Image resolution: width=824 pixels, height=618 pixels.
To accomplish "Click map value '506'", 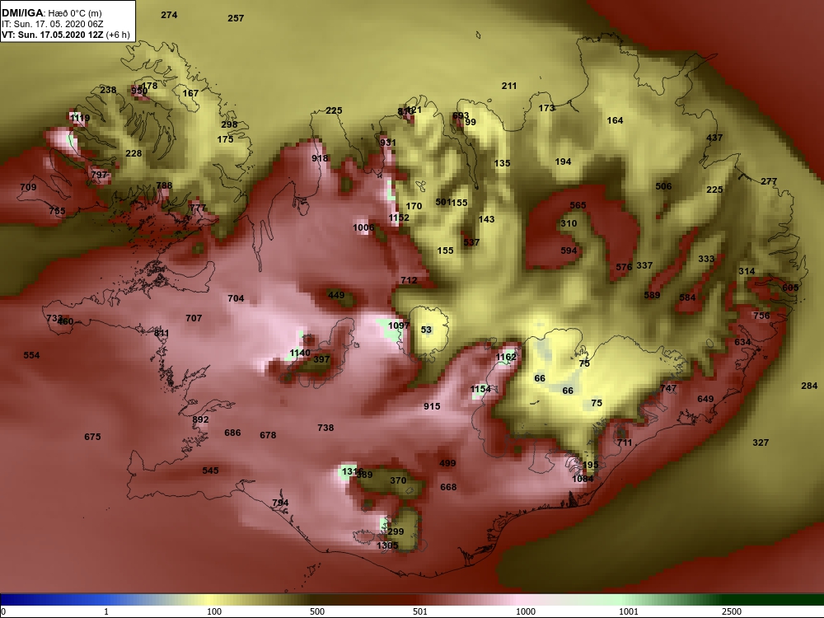I will point(663,186).
